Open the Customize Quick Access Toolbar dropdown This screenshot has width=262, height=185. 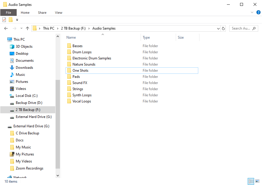point(17,20)
